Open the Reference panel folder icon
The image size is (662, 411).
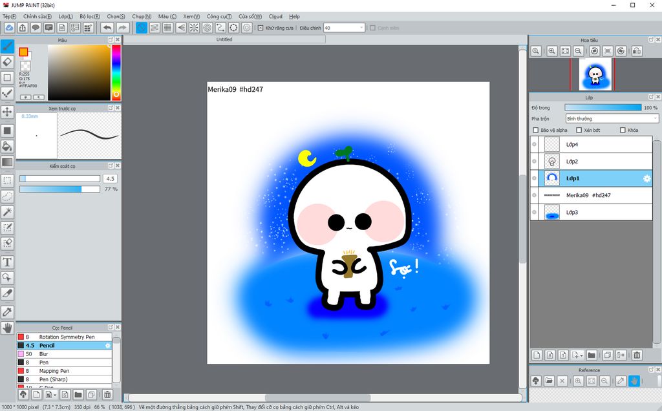549,381
